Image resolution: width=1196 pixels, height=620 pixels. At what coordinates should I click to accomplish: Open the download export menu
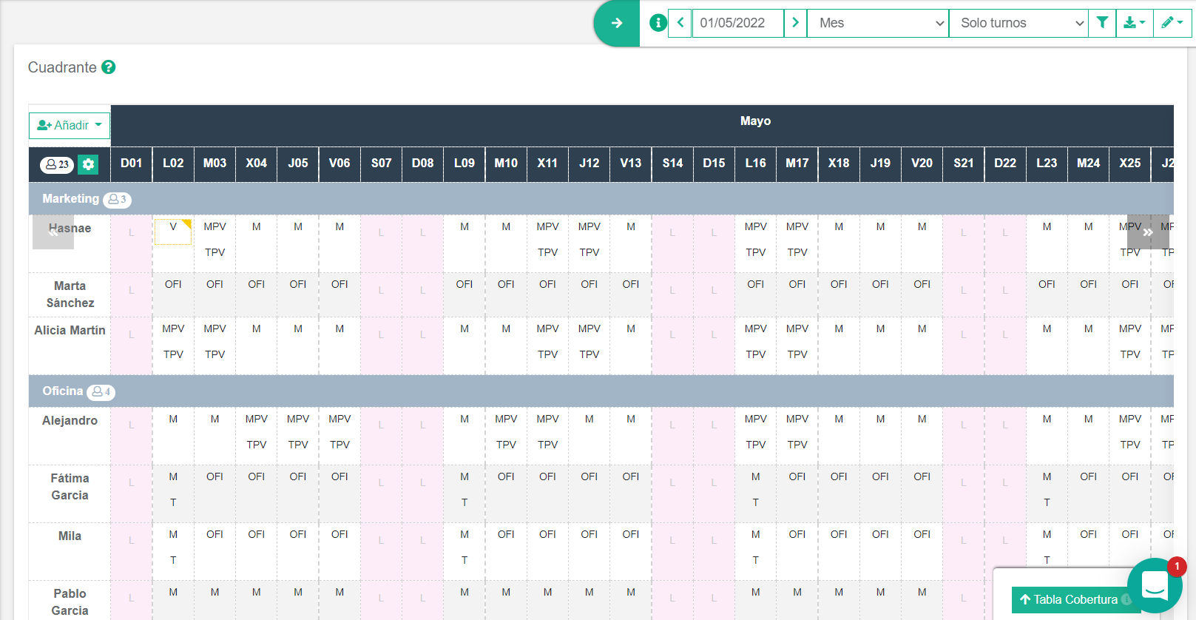coord(1134,23)
